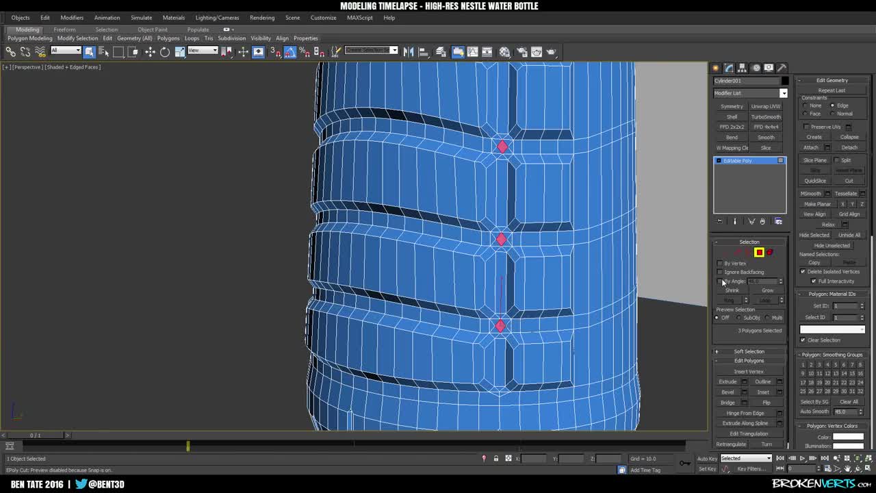
Task: Open the Create command panel tab
Action: coord(716,68)
